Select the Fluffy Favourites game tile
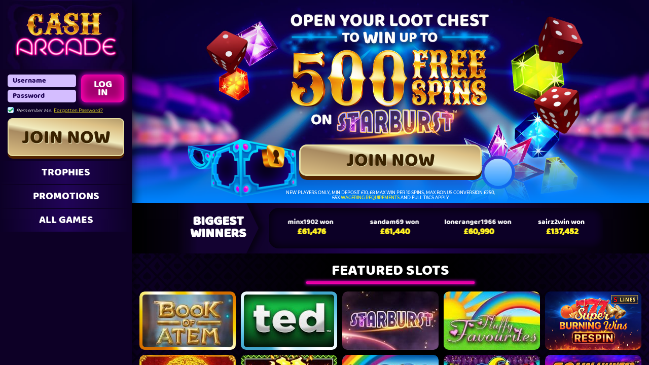The image size is (649, 365). coord(492,320)
